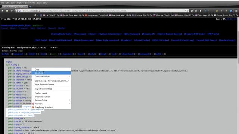This screenshot has width=239, height=134.
Task: Click the Hong Kong flag clock entry
Action: point(96,15)
